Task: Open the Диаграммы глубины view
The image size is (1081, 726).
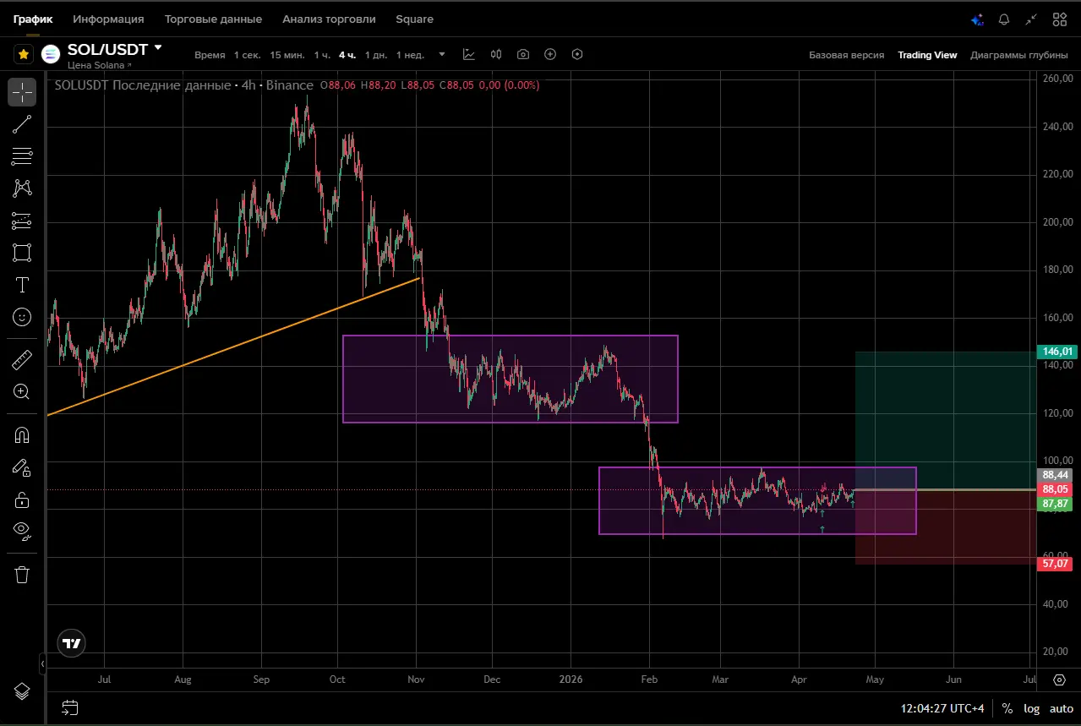Action: click(1019, 55)
